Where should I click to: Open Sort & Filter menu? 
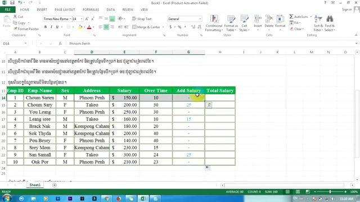[318, 24]
